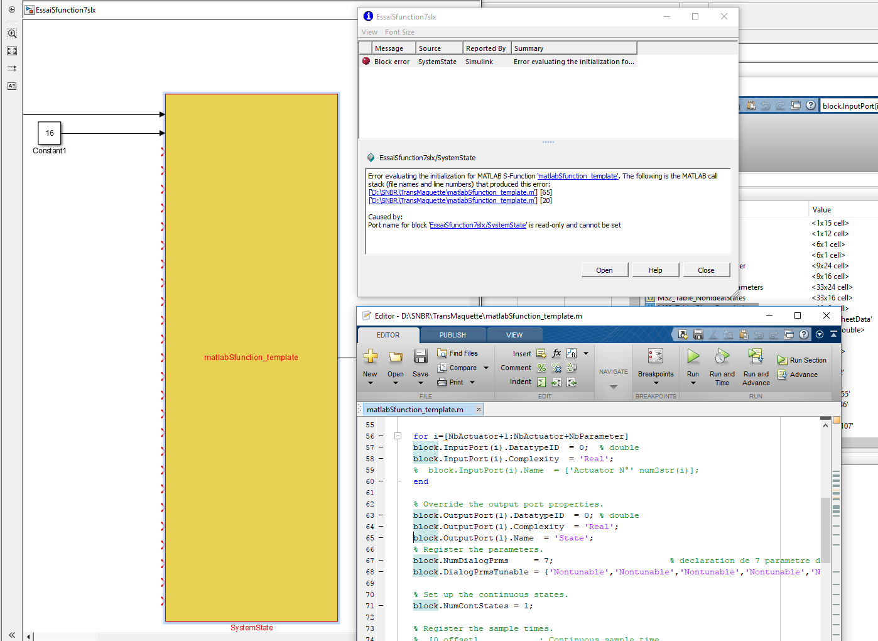Open stack link for template.m line 20

[453, 200]
